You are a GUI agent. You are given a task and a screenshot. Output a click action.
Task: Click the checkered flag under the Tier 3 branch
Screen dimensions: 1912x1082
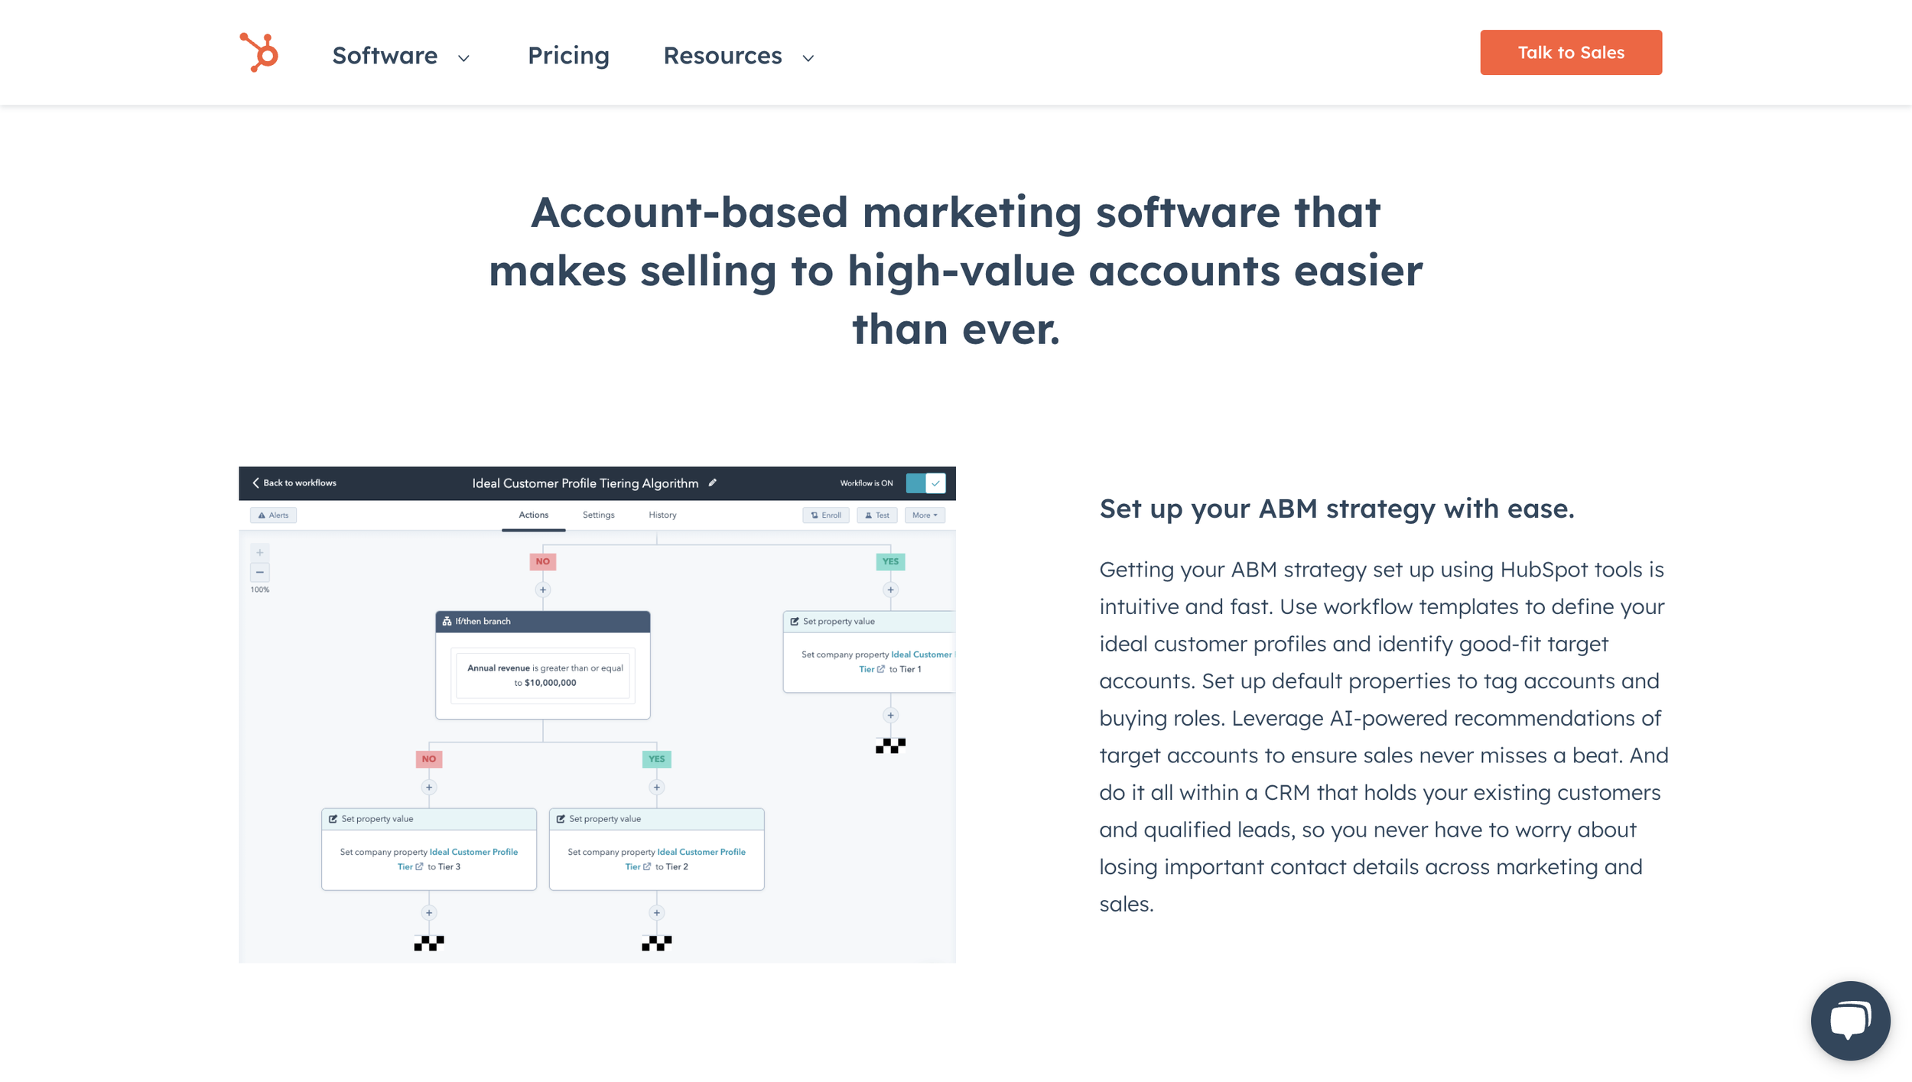(429, 943)
